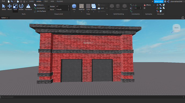
Task: Toggle Anchor for parts
Action: click(x=102, y=11)
